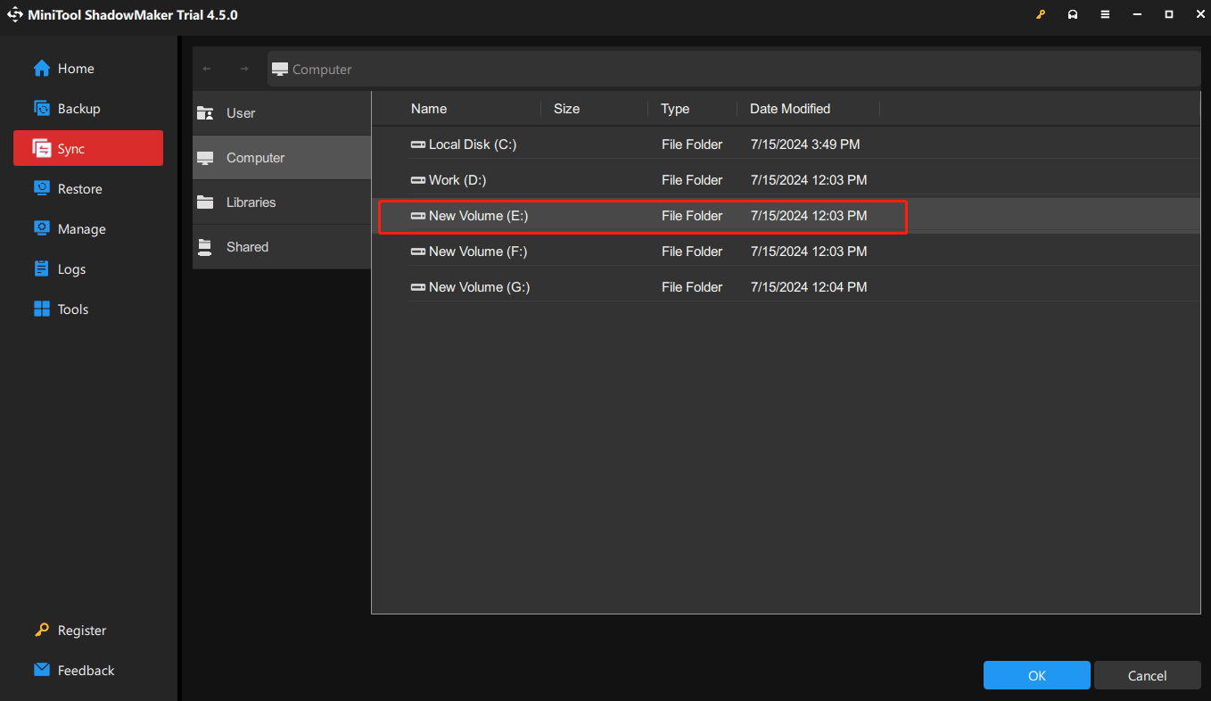This screenshot has height=701, width=1211.
Task: Select the Shared source category
Action: pos(247,247)
